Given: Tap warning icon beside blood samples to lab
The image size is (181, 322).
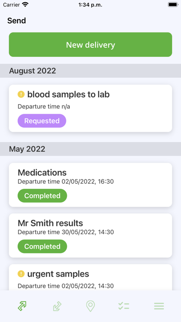Looking at the screenshot, I should (21, 94).
